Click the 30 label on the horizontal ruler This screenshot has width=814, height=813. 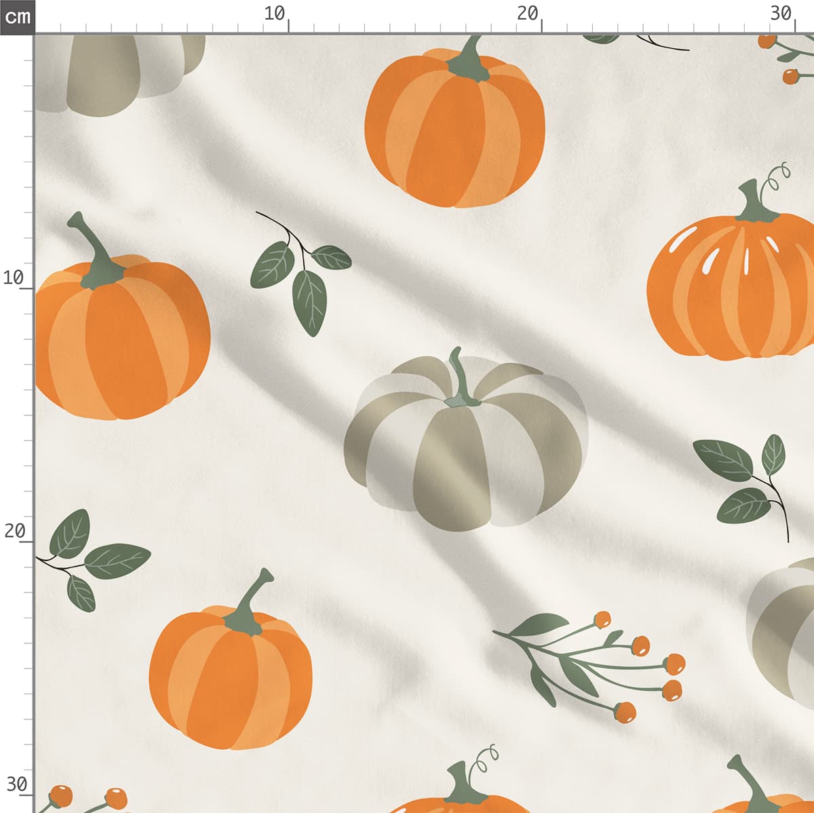coord(781,14)
